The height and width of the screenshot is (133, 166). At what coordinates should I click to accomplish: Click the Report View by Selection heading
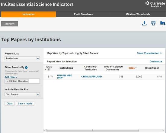point(62,62)
